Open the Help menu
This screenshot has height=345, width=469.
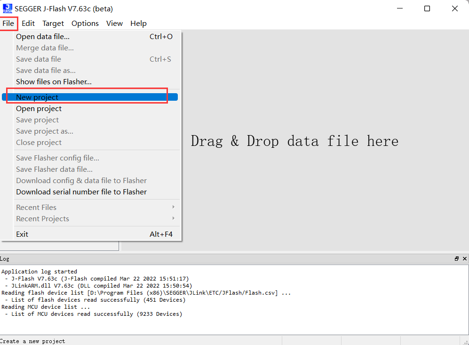click(138, 23)
